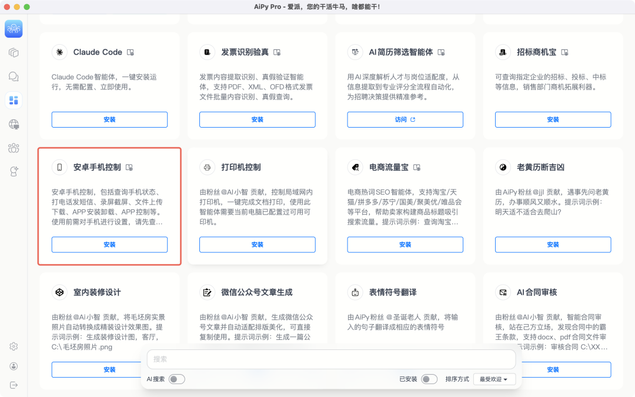Click the 老黄历断吉凶 yin-yang icon
635x397 pixels.
click(503, 167)
